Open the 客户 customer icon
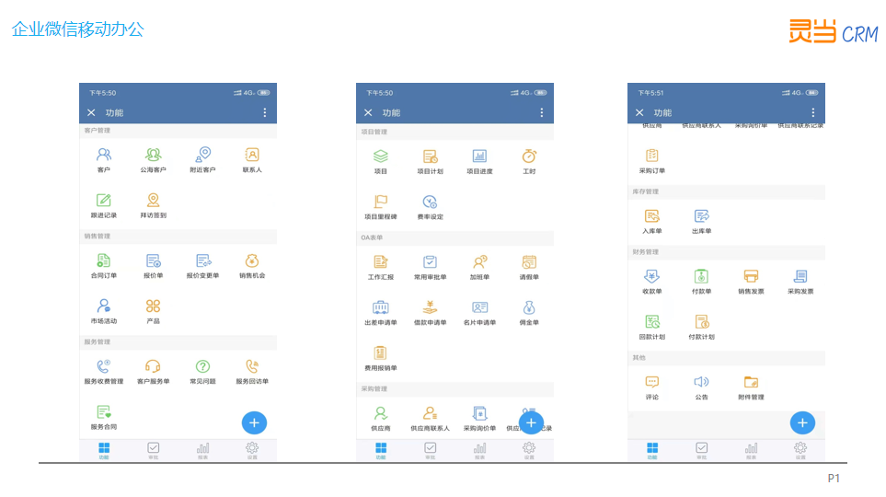 [x=104, y=155]
